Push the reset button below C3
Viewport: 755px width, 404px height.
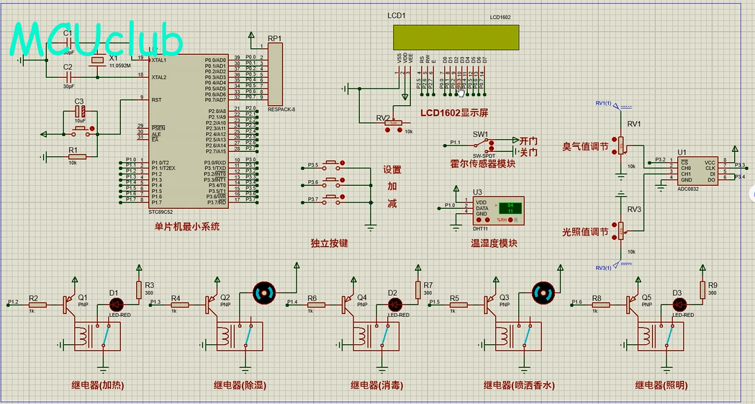click(81, 130)
